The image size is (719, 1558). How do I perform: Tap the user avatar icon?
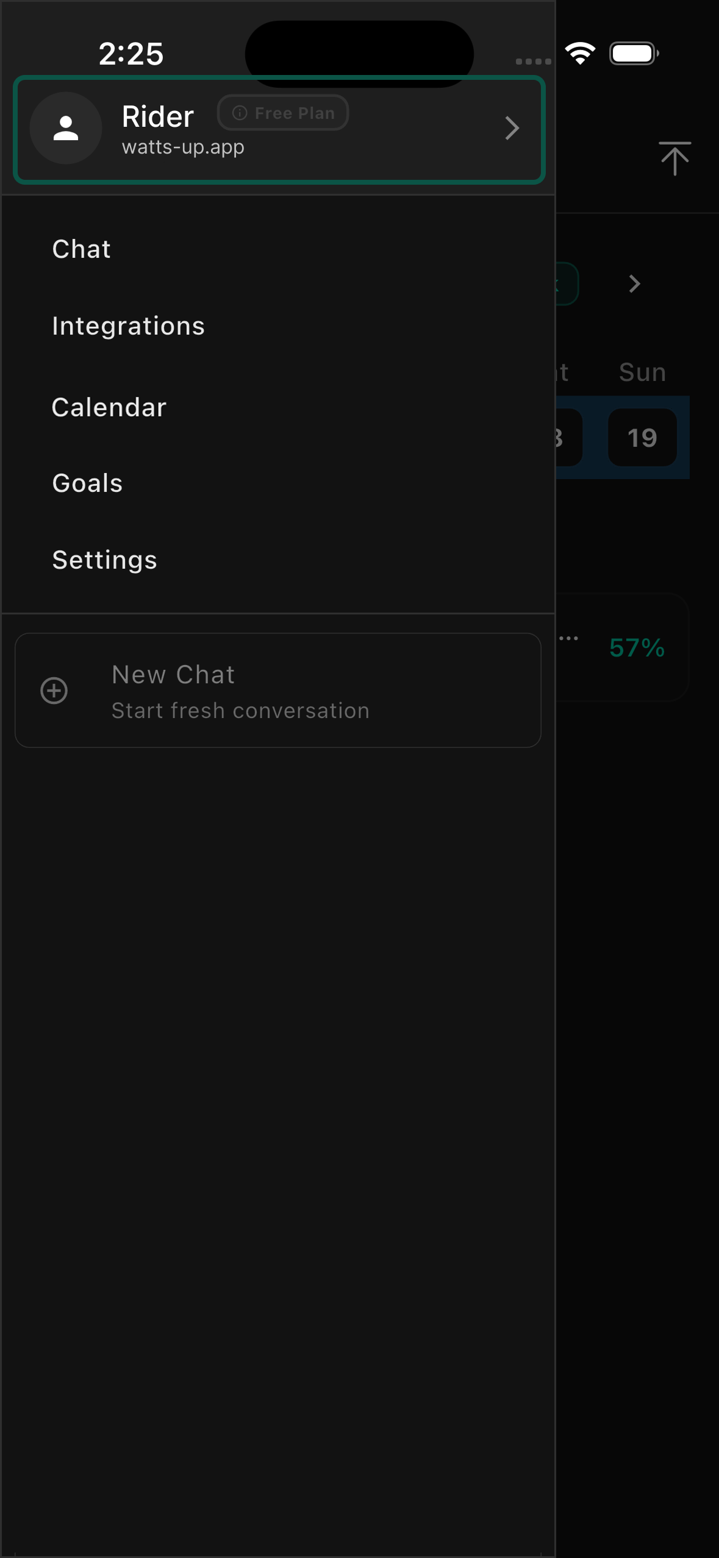tap(65, 128)
